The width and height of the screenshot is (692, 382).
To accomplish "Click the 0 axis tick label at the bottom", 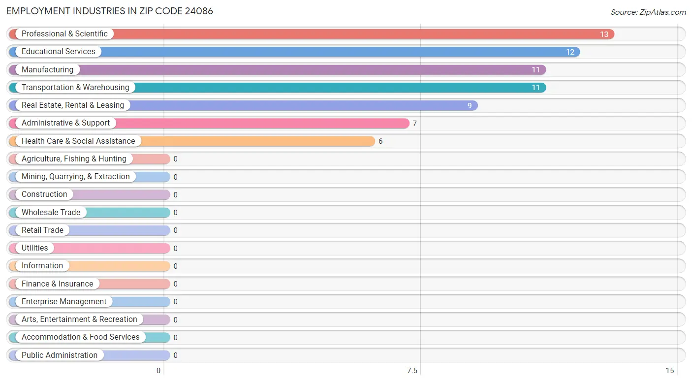I will 158,371.
